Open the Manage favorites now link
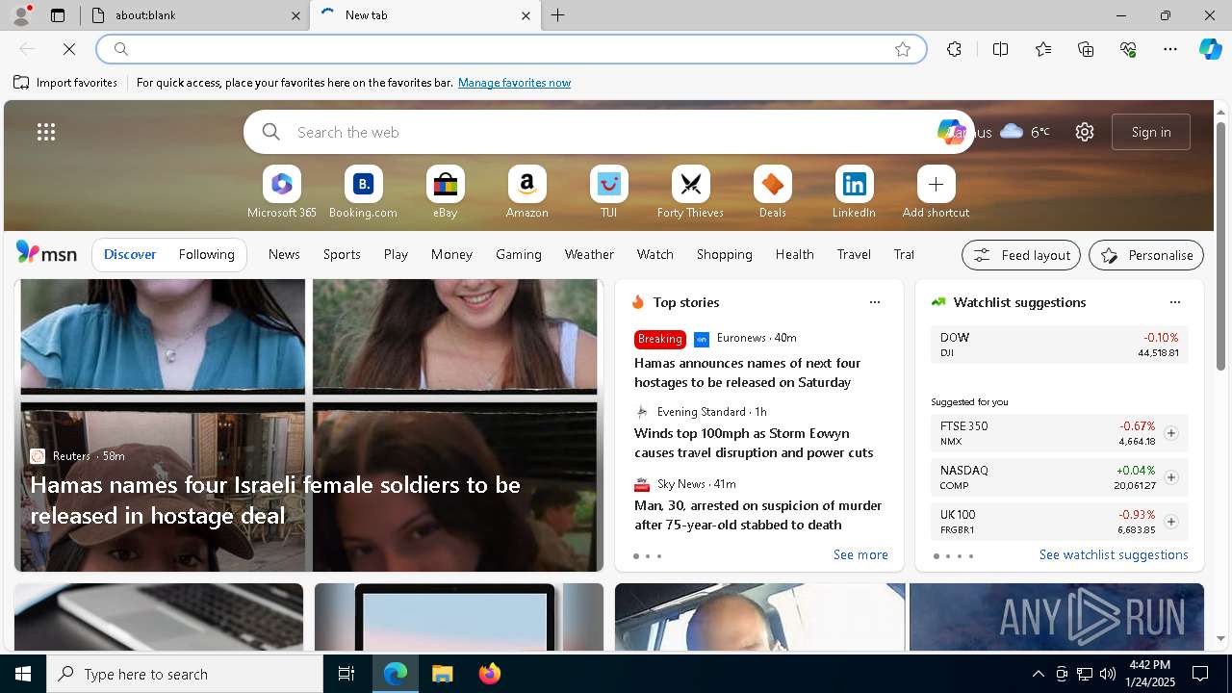 click(x=514, y=83)
